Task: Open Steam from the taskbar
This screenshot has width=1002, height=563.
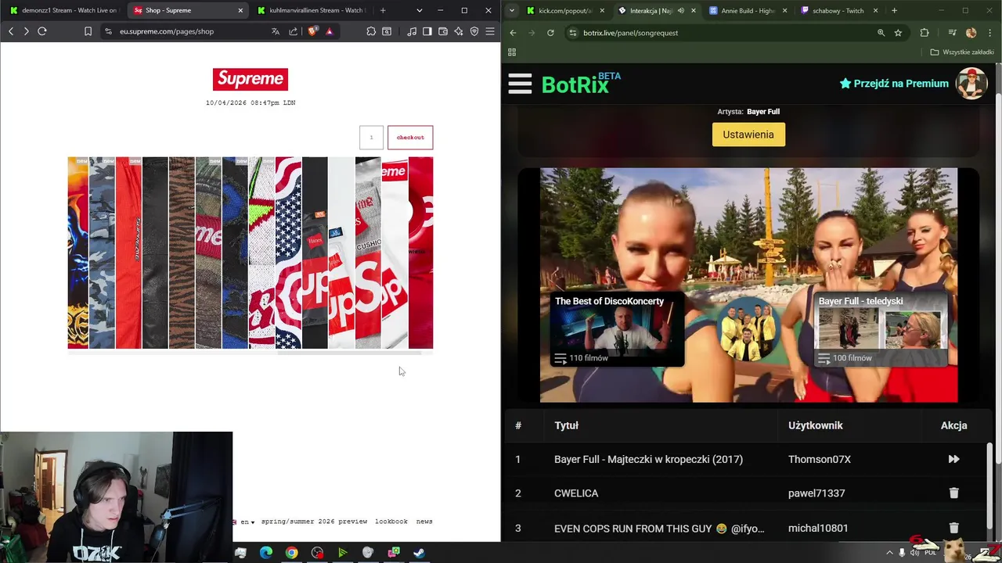Action: (420, 553)
